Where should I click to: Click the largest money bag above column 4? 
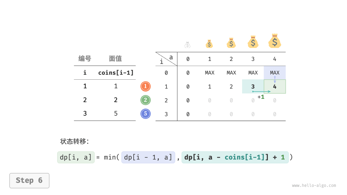275,41
